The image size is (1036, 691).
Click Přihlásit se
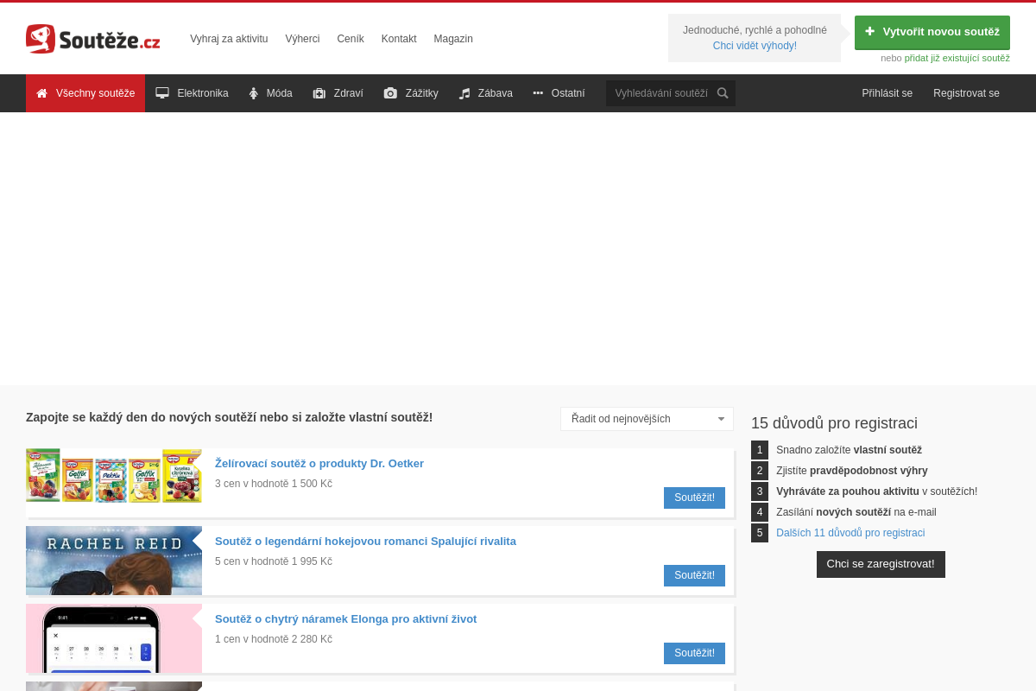887,93
